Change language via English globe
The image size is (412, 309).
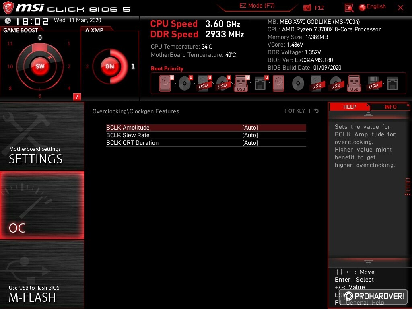click(x=373, y=7)
